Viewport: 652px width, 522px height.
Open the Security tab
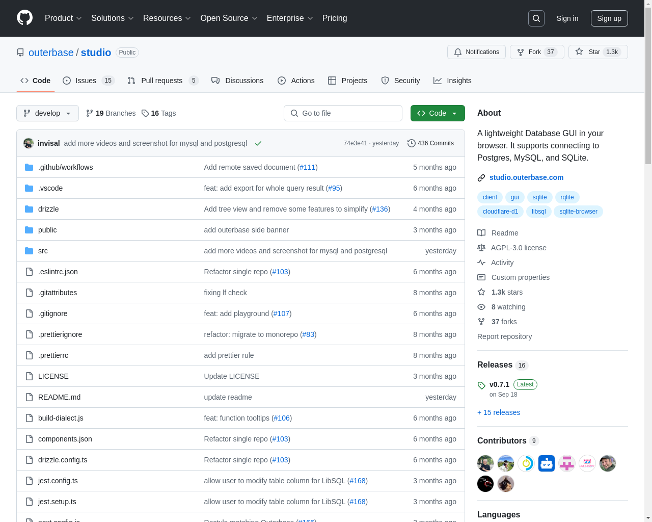click(x=400, y=81)
